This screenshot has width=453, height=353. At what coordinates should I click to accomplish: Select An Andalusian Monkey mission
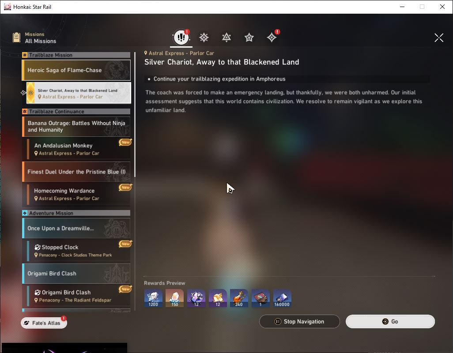pos(79,149)
